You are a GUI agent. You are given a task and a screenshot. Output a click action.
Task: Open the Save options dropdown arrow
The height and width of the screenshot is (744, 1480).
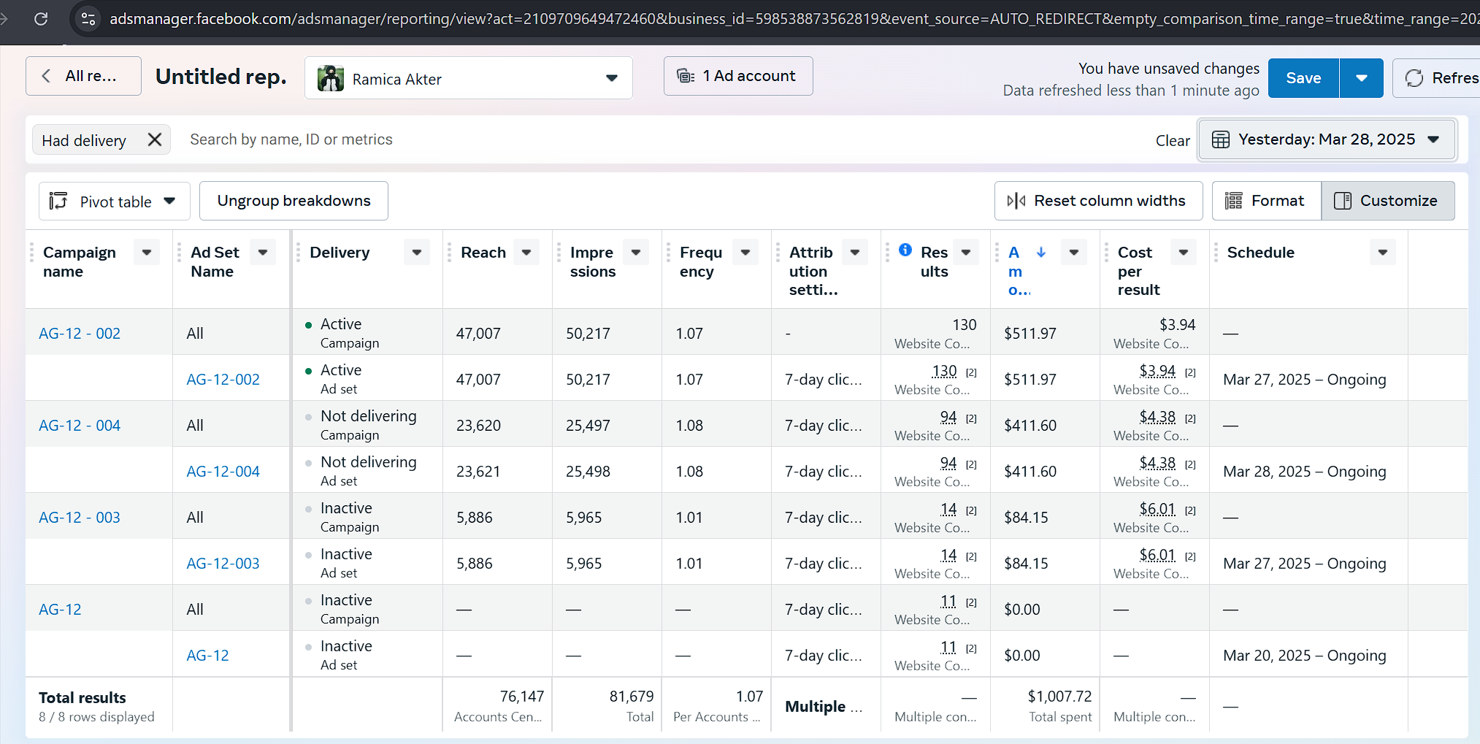pyautogui.click(x=1362, y=78)
